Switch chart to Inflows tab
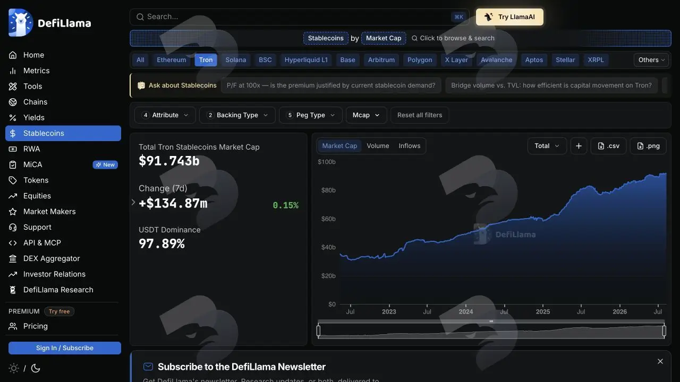The width and height of the screenshot is (680, 382). click(410, 146)
